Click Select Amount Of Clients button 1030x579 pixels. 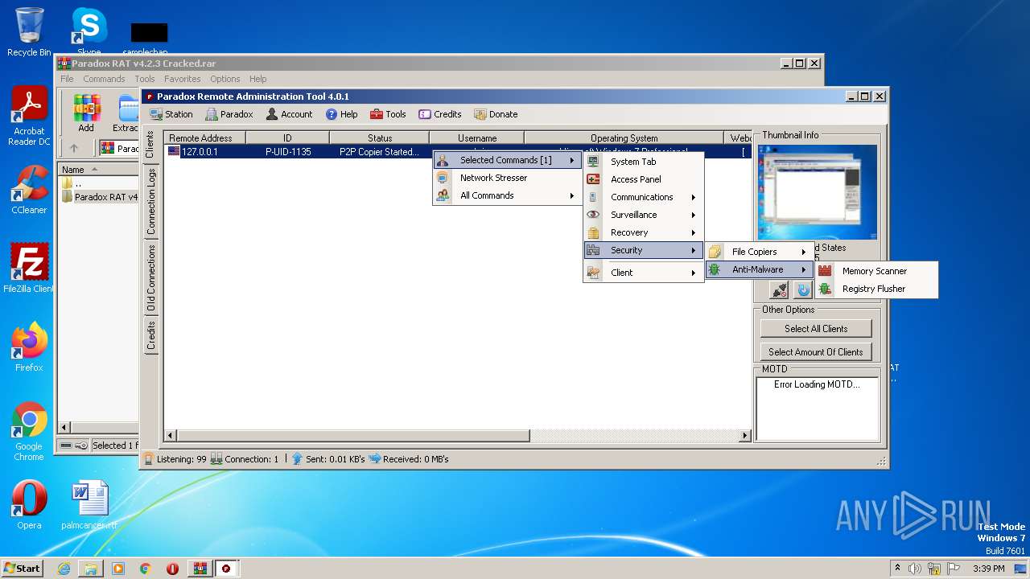click(815, 351)
